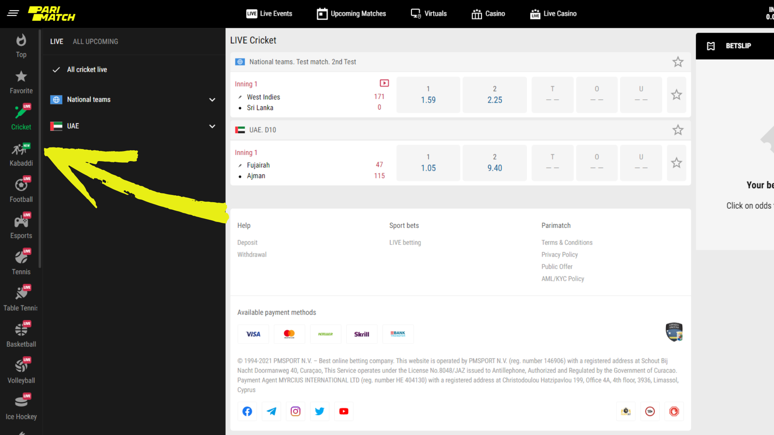Expand the UAE league chevron

[212, 126]
